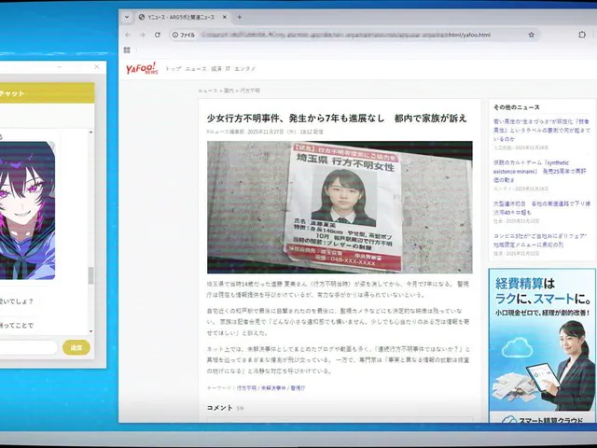The image size is (597, 448).
Task: Bookmark page with star icon
Action: pyautogui.click(x=531, y=35)
